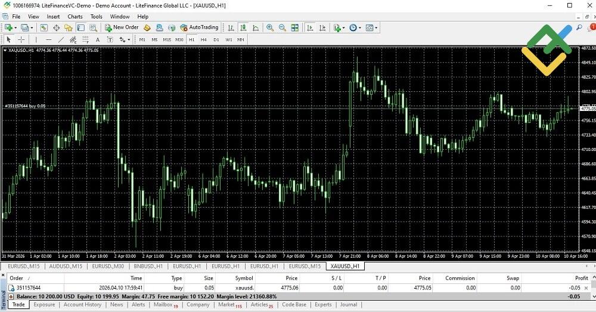This screenshot has height=312, width=596.
Task: Click the New Order button
Action: point(122,27)
